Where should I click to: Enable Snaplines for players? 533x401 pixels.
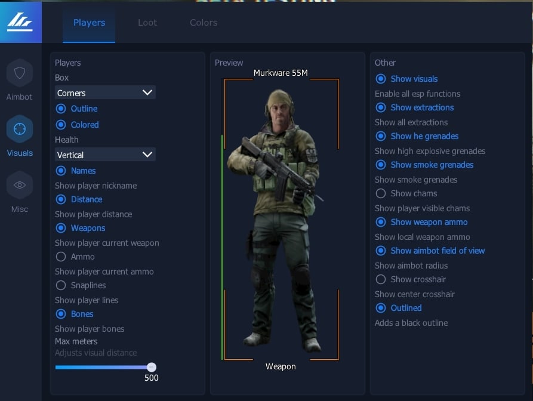[61, 285]
